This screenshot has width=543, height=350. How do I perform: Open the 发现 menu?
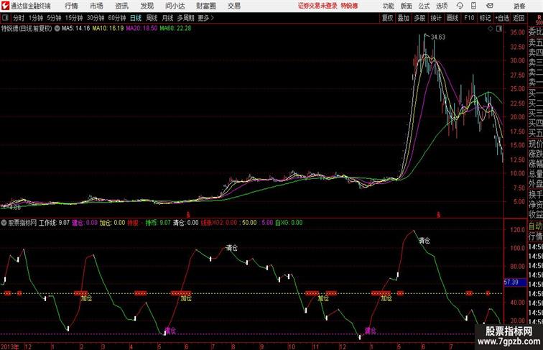coord(147,6)
